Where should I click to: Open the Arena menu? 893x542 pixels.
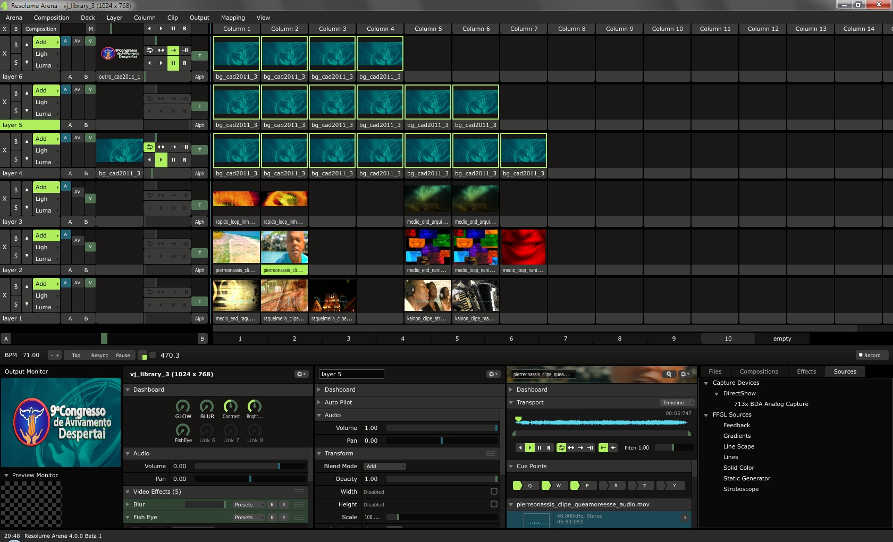click(14, 18)
